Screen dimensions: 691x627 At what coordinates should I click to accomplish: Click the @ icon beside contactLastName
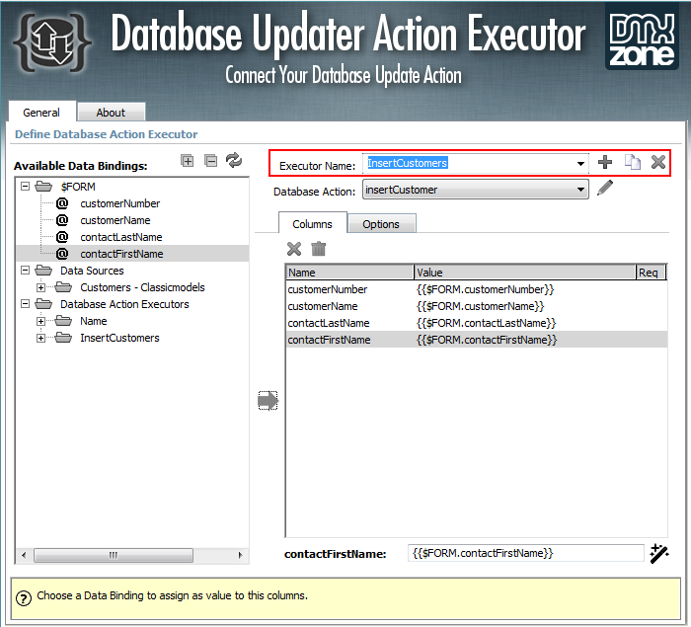pos(62,237)
